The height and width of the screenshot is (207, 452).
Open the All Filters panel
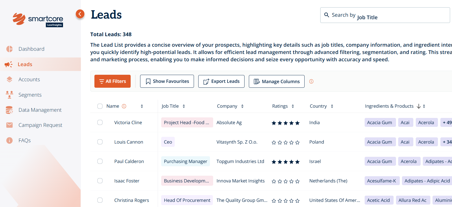113,81
